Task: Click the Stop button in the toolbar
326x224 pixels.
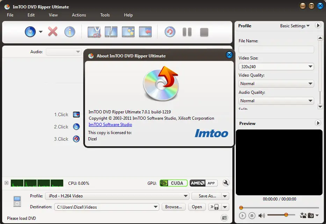Action: click(204, 32)
